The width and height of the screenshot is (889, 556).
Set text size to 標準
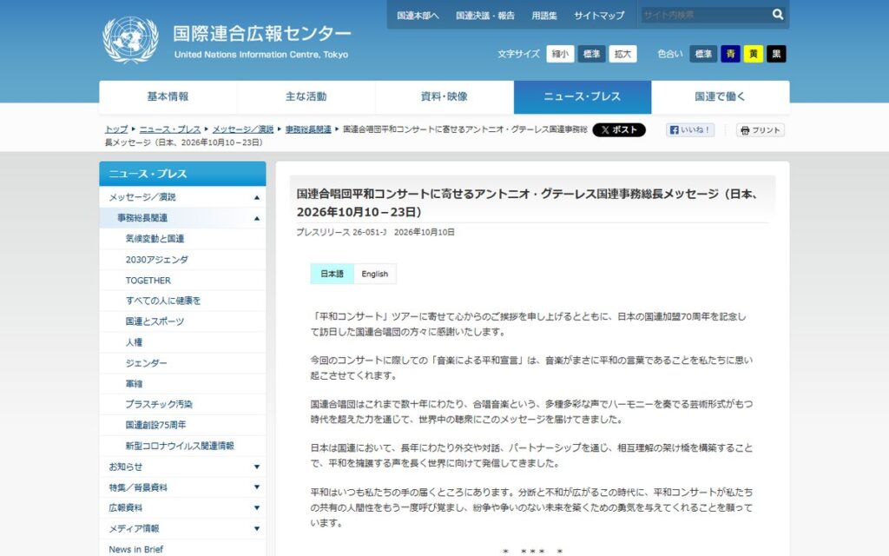click(591, 54)
